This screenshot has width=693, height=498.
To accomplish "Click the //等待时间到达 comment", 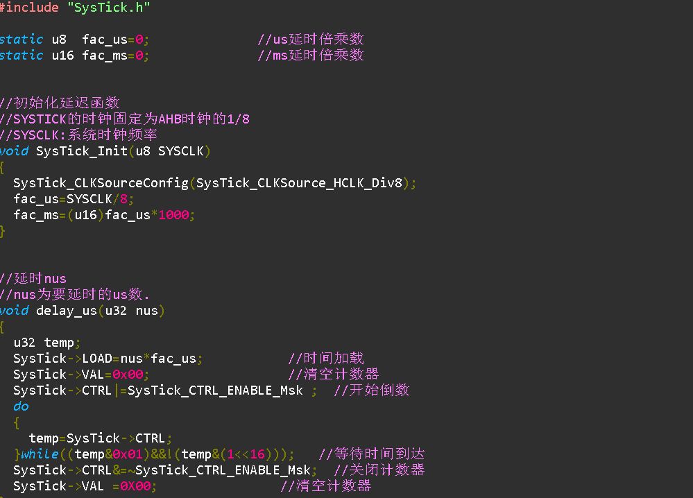I will click(x=372, y=454).
